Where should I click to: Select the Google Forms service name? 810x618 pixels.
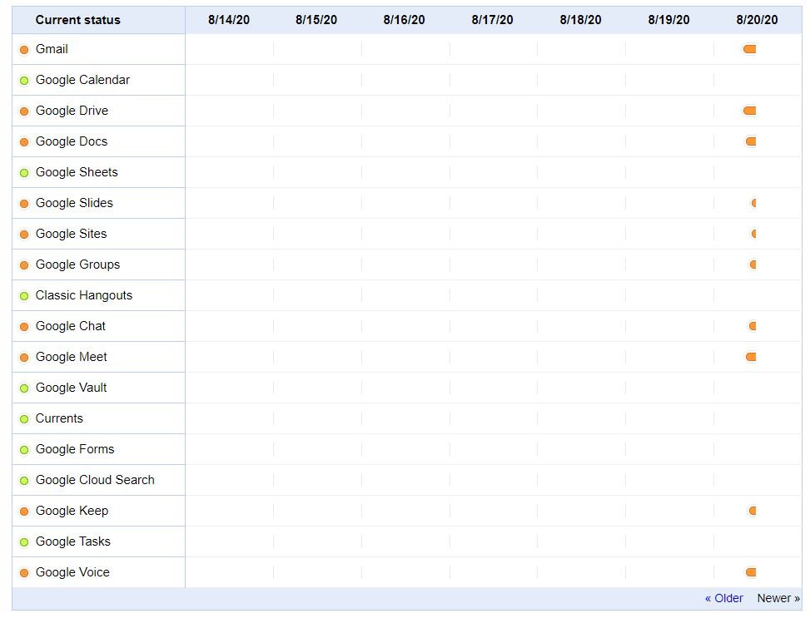coord(75,449)
